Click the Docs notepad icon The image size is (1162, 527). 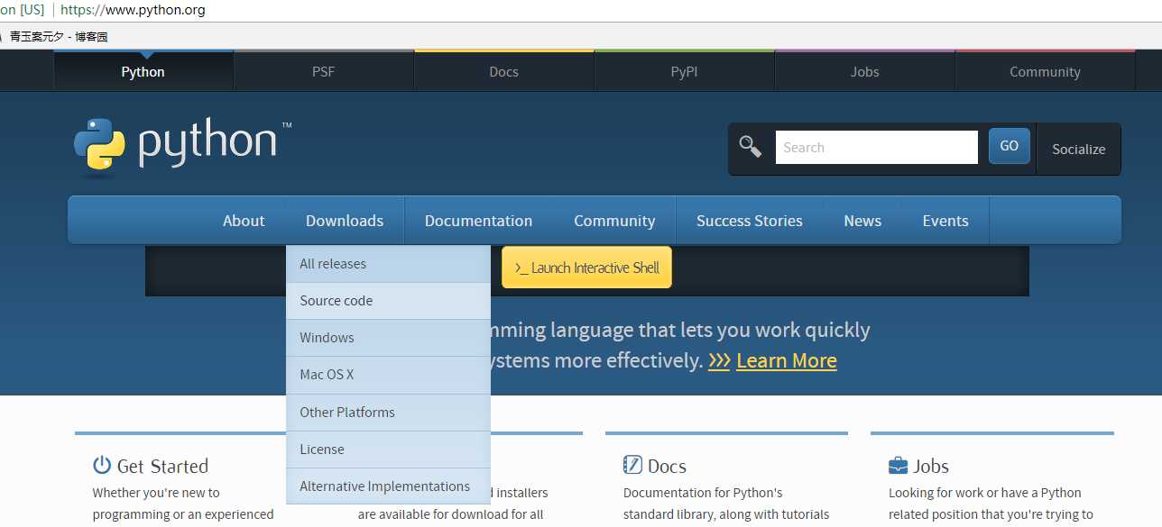(x=632, y=465)
